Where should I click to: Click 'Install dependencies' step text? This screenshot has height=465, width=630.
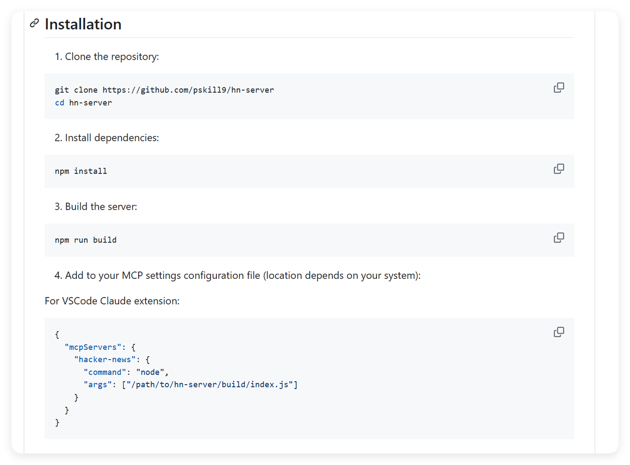(x=112, y=138)
